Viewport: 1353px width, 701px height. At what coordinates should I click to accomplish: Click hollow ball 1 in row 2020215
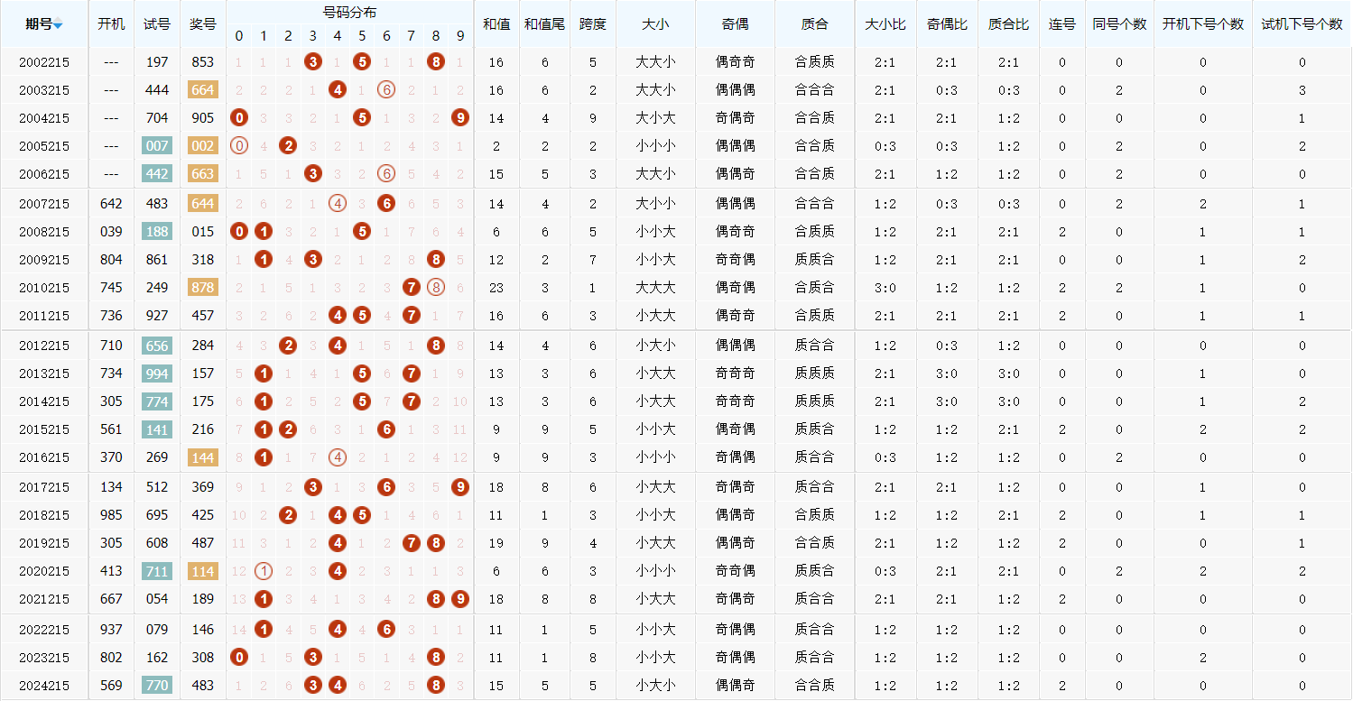264,571
